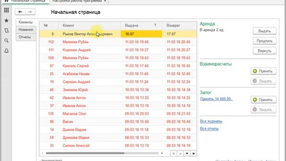Image resolution: width=286 pixels, height=161 pixels.
Task: Select row Кригель Сергей
Action: tap(118, 66)
